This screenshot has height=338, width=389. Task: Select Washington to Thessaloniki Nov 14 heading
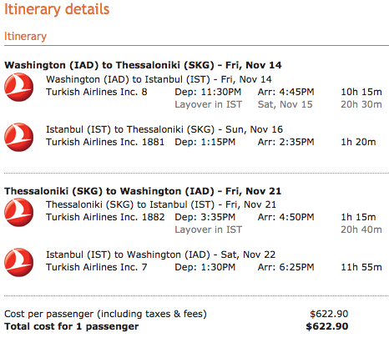(x=143, y=65)
